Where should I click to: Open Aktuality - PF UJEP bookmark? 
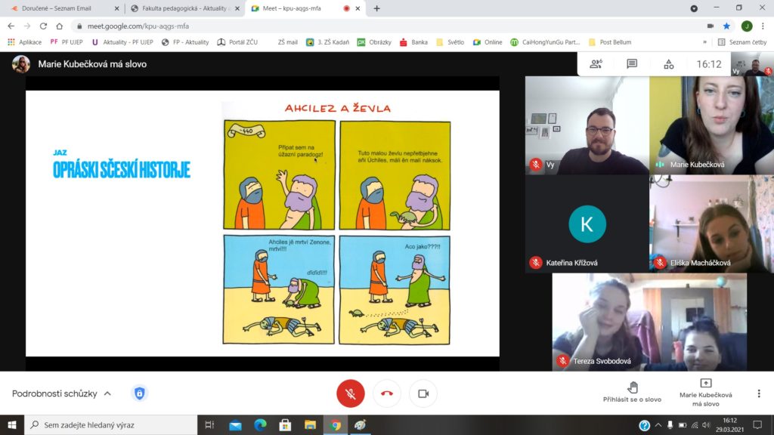pyautogui.click(x=122, y=42)
